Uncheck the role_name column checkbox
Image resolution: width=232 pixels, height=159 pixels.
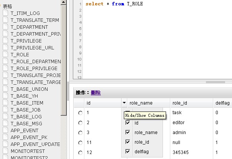[x=128, y=133]
